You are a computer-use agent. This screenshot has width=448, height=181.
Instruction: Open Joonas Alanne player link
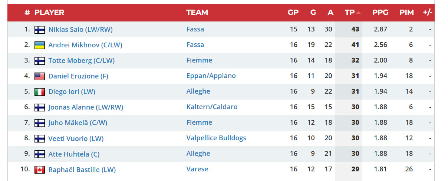[x=86, y=107]
